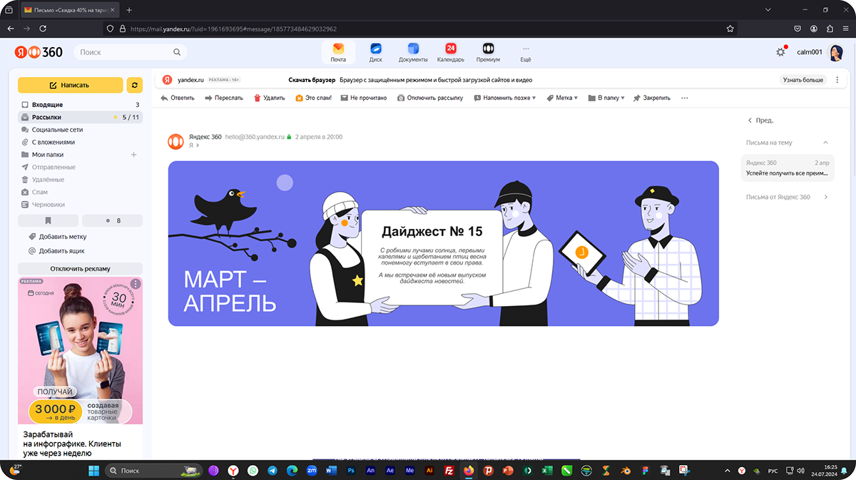Open the Ещё menu

click(526, 52)
